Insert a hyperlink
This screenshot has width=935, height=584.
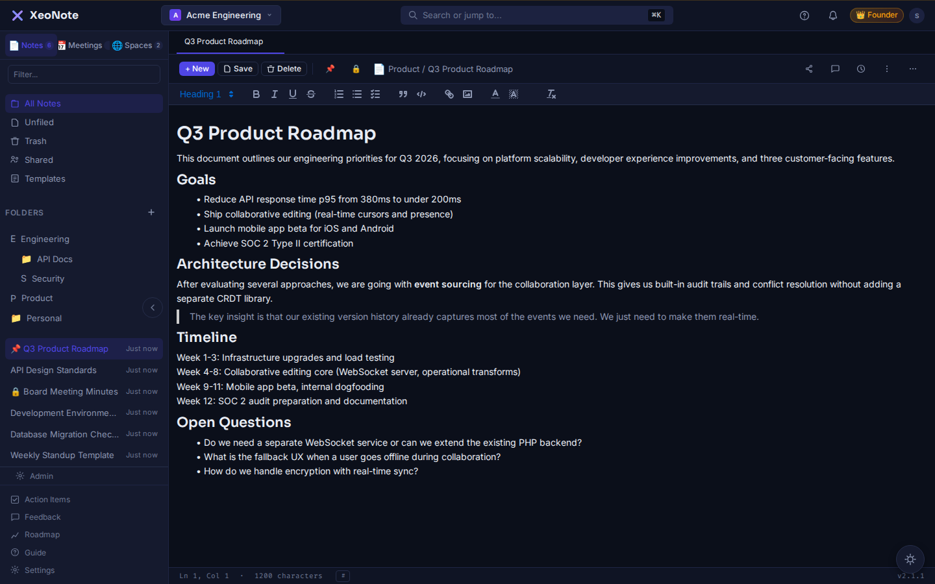pos(449,94)
